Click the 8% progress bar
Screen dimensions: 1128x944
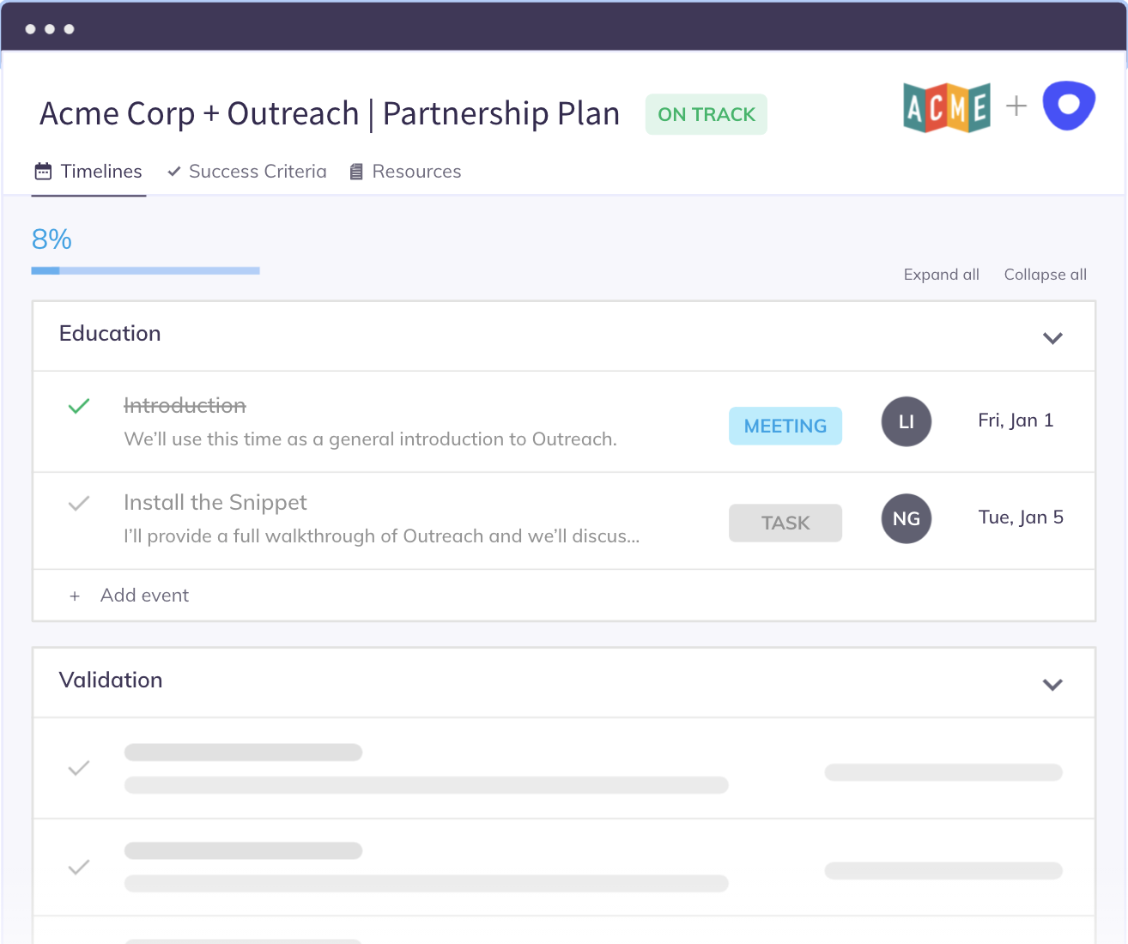(x=145, y=269)
